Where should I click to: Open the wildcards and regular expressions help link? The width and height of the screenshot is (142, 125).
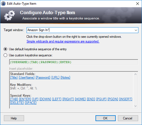[63, 41]
